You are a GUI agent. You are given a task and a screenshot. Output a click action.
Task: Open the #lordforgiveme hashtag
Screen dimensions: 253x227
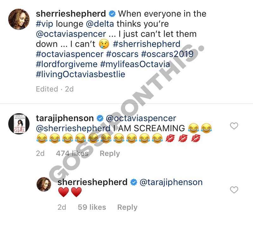(x=67, y=64)
